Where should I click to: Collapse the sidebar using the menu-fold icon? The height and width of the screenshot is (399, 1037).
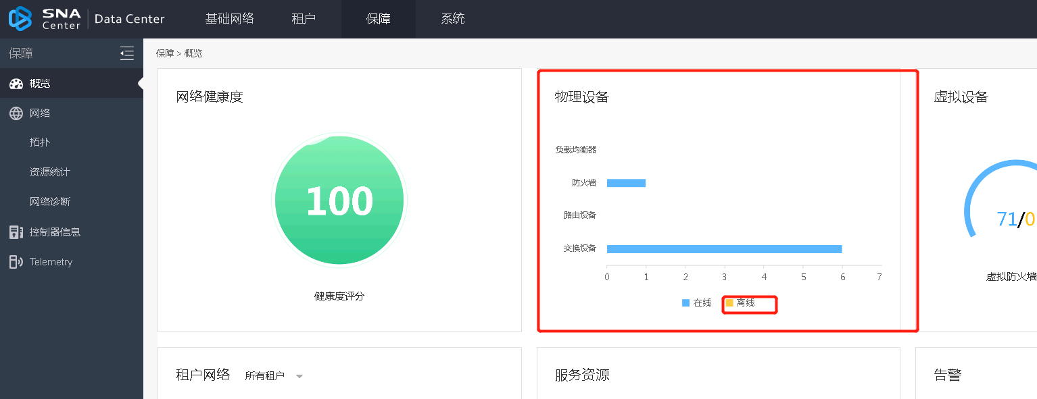[x=127, y=53]
